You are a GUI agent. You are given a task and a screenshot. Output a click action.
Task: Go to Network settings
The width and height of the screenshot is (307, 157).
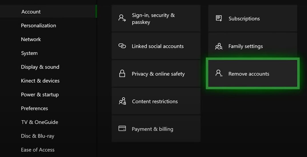click(x=31, y=39)
